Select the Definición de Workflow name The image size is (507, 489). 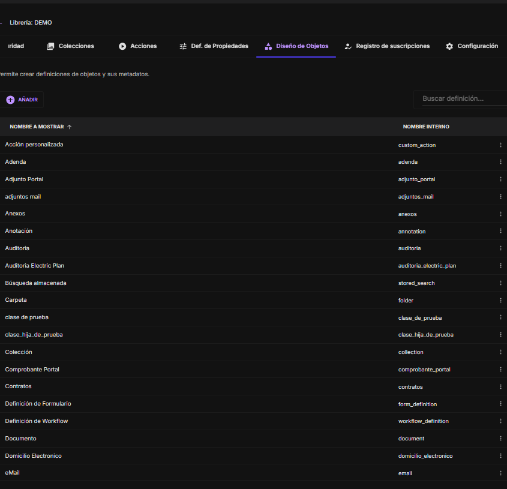pyautogui.click(x=37, y=421)
